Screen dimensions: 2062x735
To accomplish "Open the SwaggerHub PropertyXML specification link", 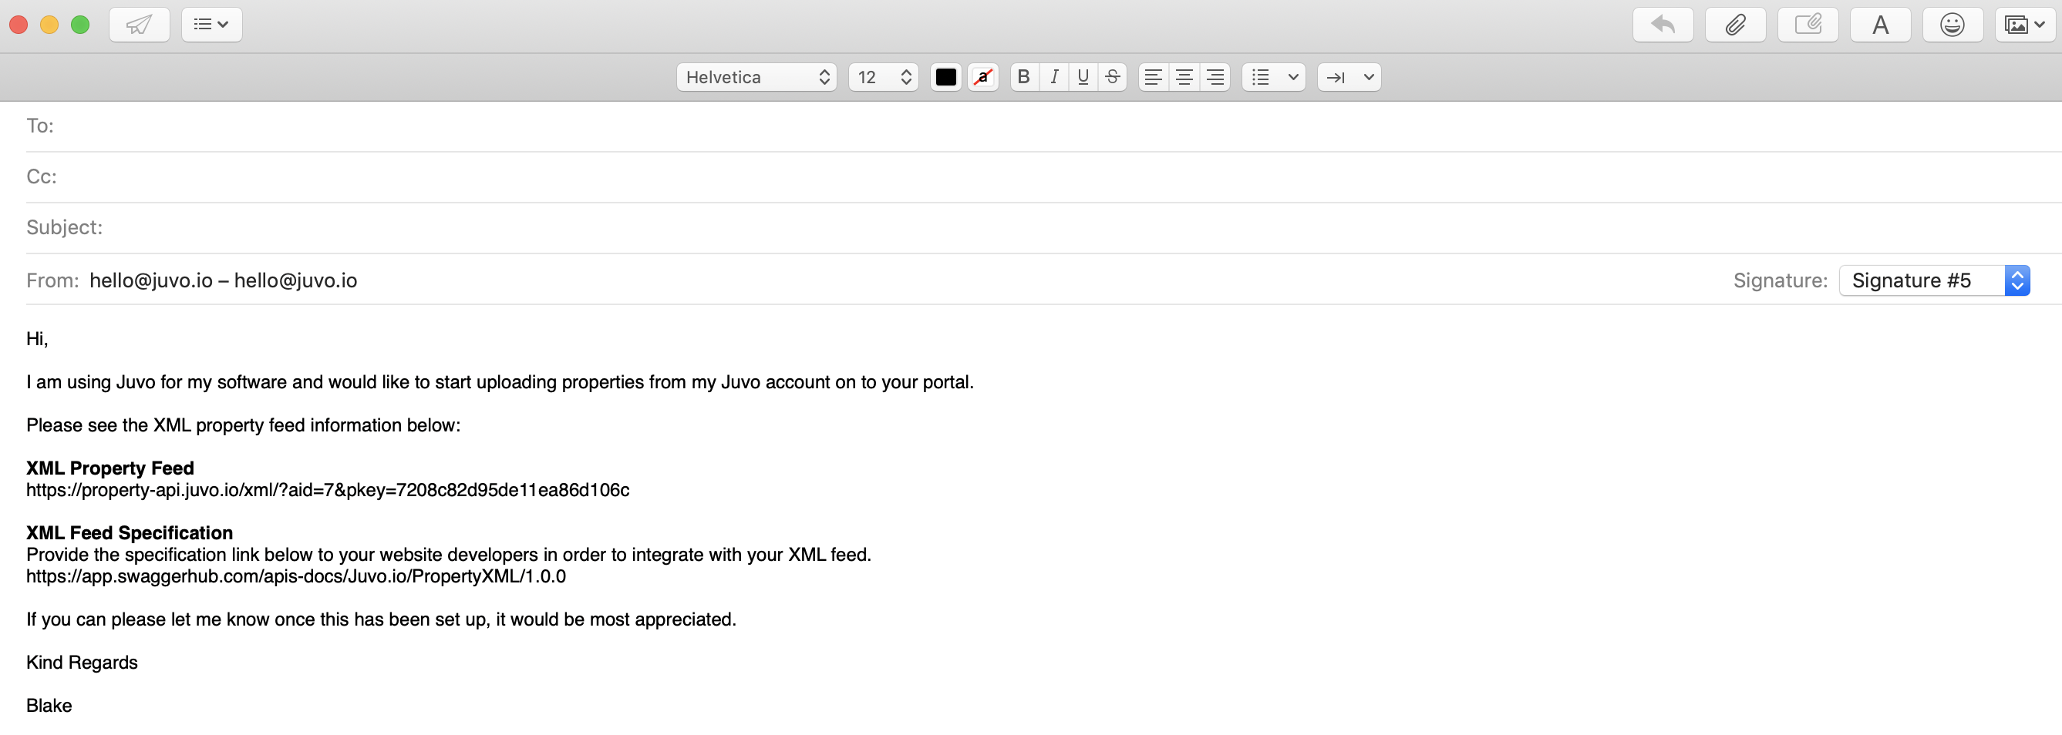I will coord(295,576).
